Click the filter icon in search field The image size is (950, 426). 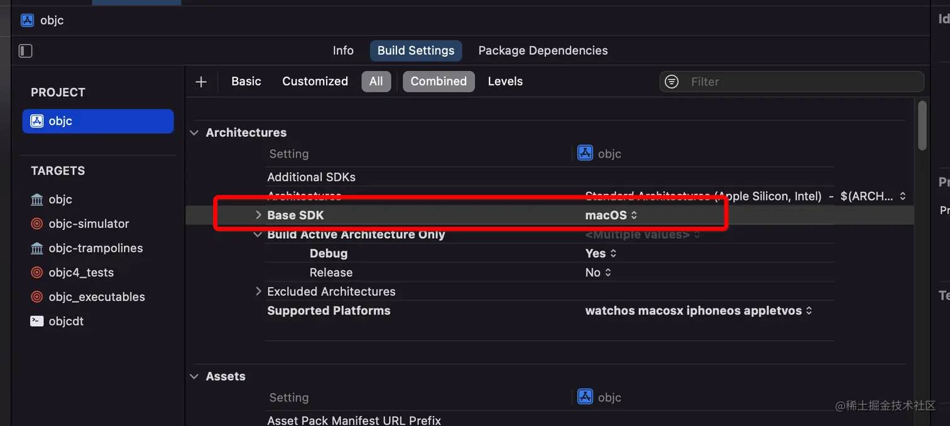(x=672, y=82)
